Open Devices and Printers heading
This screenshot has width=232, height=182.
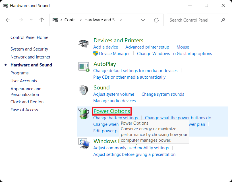(x=118, y=40)
